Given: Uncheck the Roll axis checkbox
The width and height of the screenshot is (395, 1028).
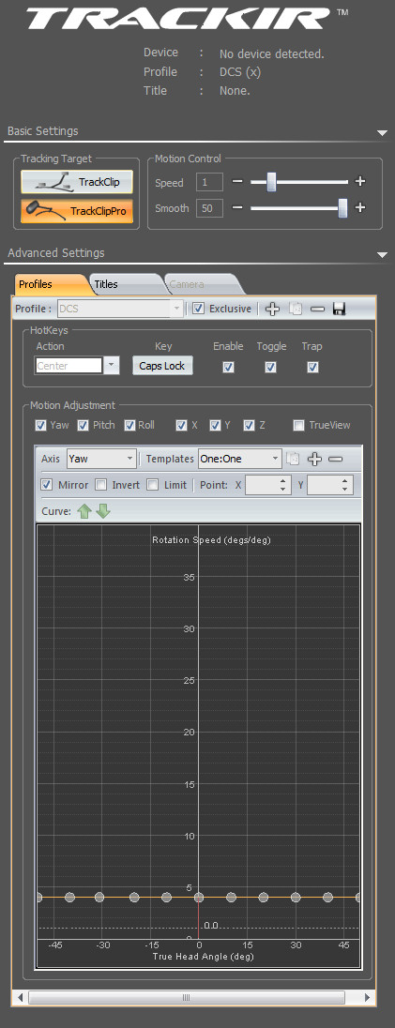Looking at the screenshot, I should 129,426.
